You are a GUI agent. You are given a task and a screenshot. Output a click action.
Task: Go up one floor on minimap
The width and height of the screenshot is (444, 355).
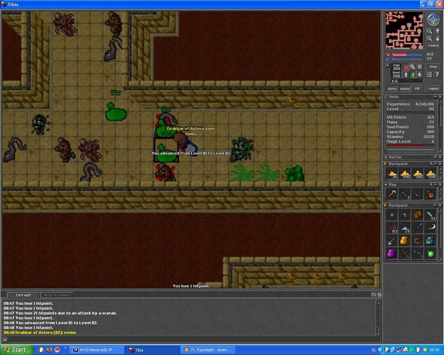437,31
